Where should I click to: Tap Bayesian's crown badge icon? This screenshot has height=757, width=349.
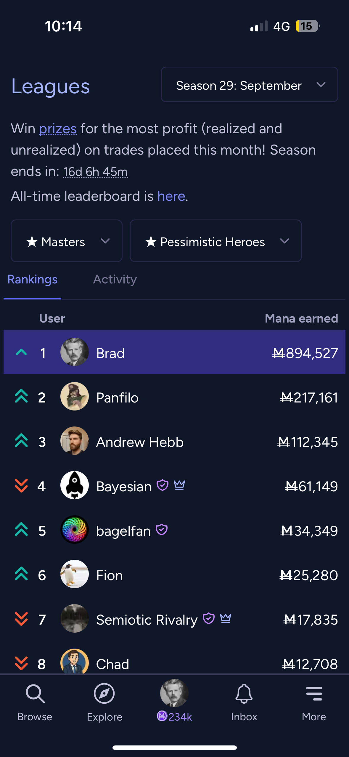point(179,485)
